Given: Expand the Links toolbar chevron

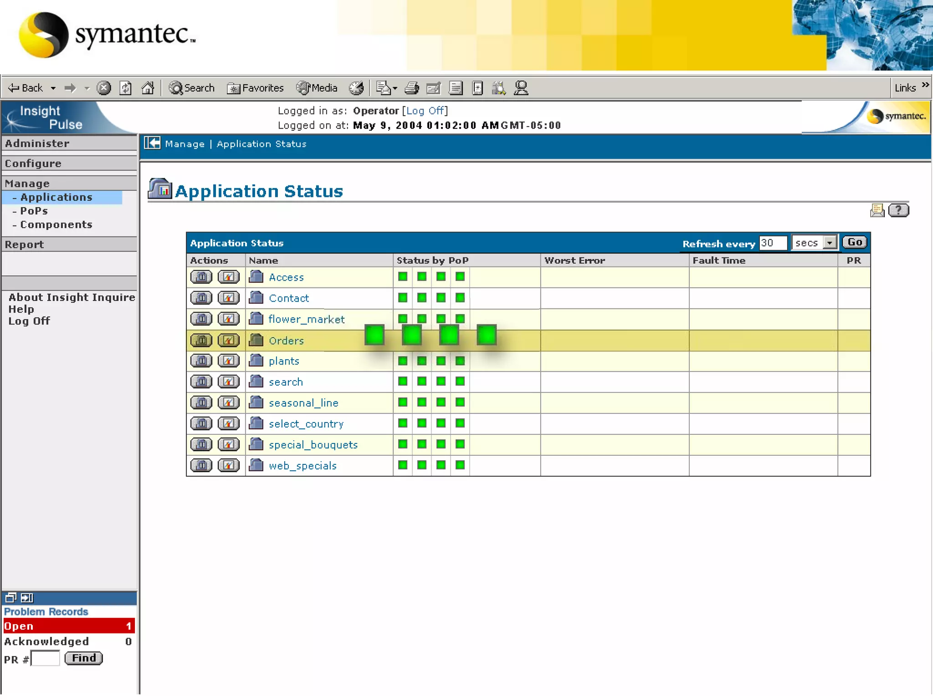Looking at the screenshot, I should (925, 85).
